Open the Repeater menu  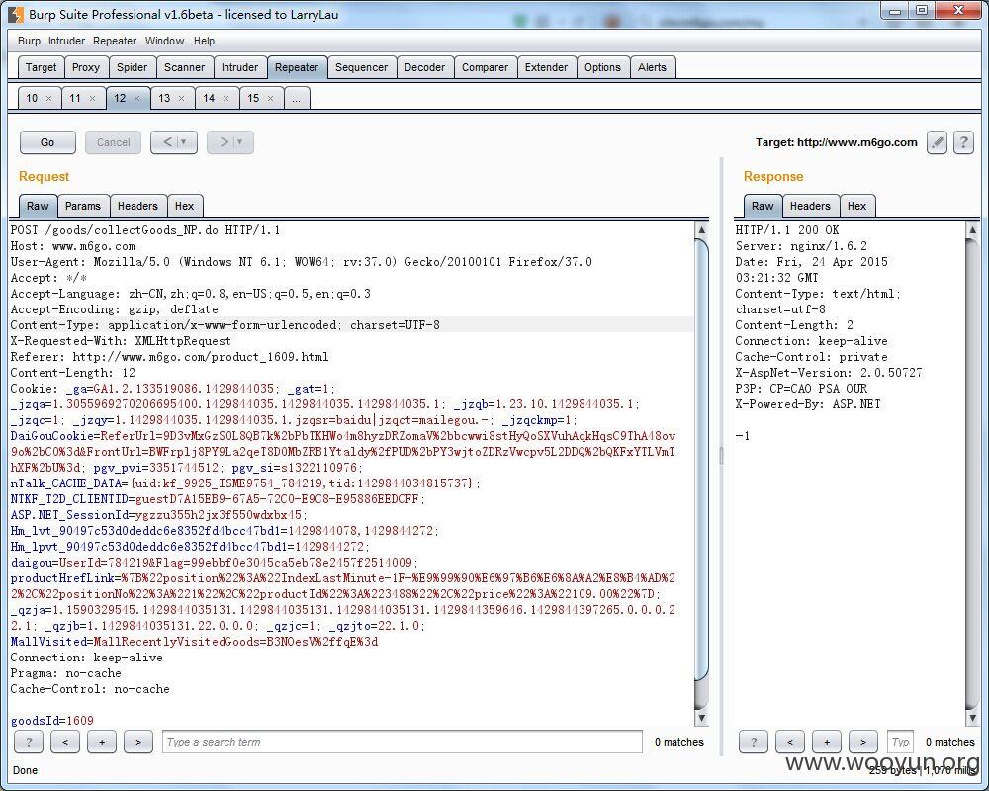tap(115, 41)
